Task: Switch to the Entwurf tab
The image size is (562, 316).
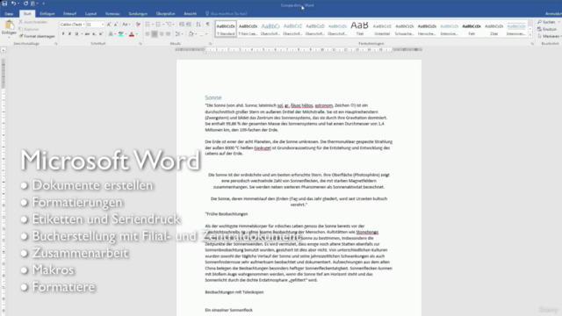Action: 69,14
